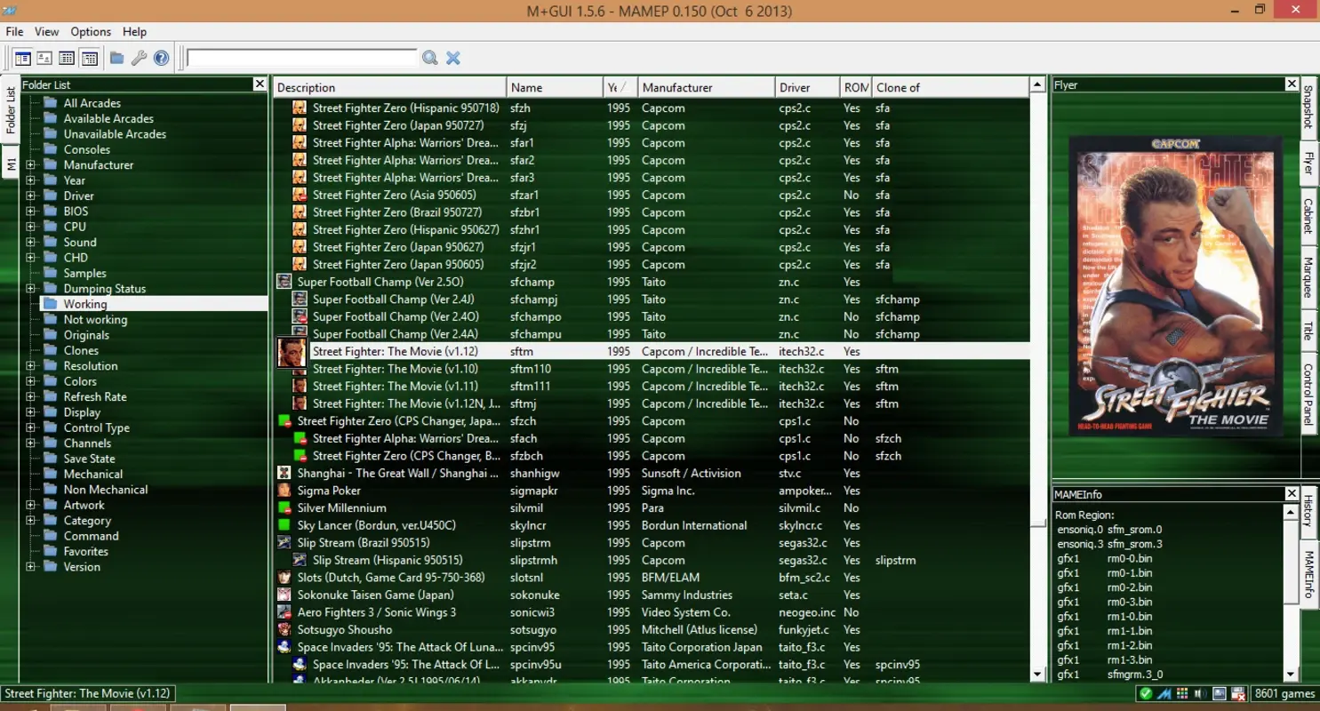
Task: Open options using the wrench toolbar icon
Action: (x=139, y=58)
